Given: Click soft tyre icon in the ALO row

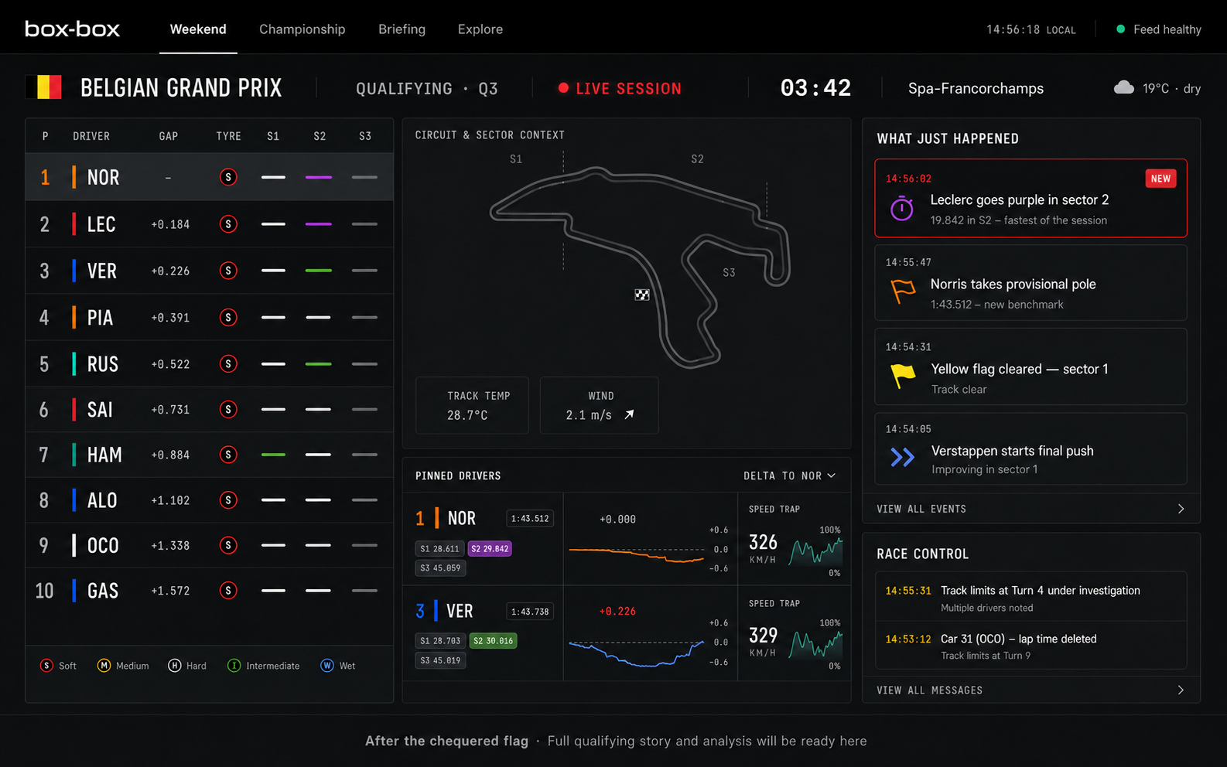Looking at the screenshot, I should point(227,500).
